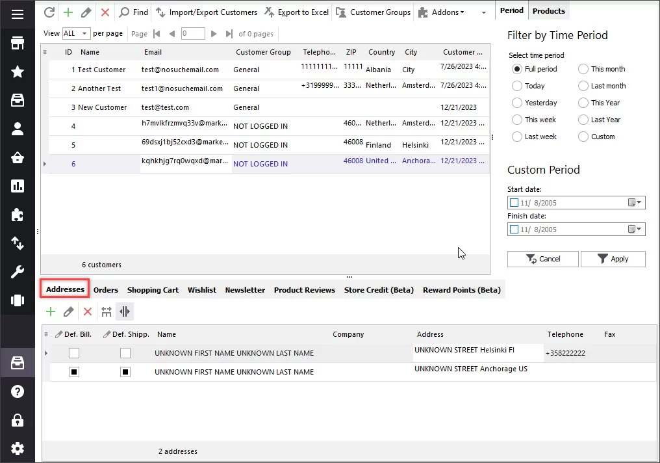Expand the toolbar overflow arrow
Screen dimensions: 660x463
[x=484, y=12]
